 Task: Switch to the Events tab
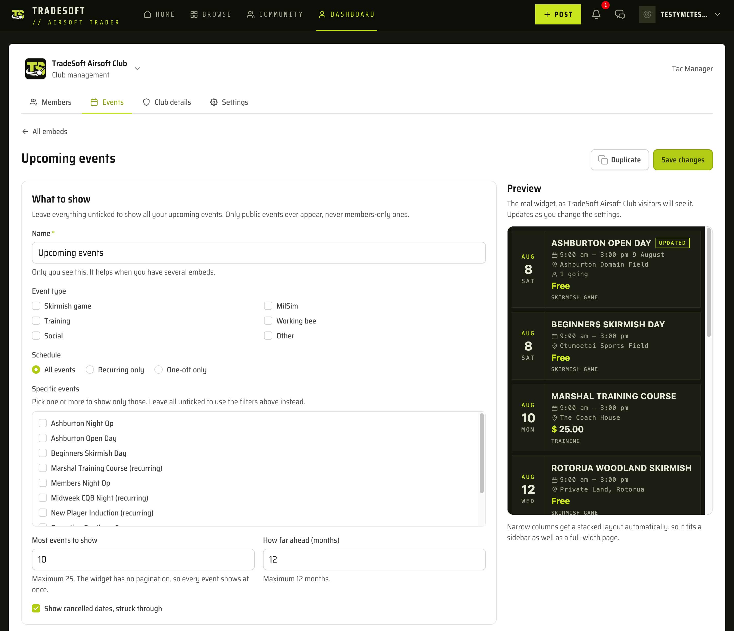point(107,102)
